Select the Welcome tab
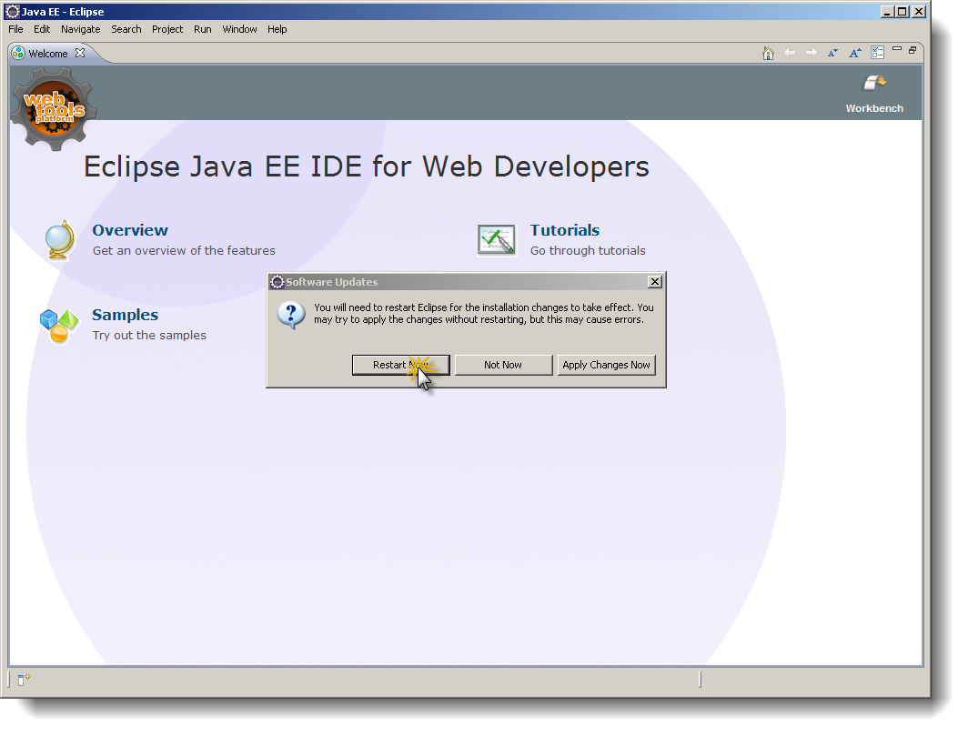 [45, 53]
